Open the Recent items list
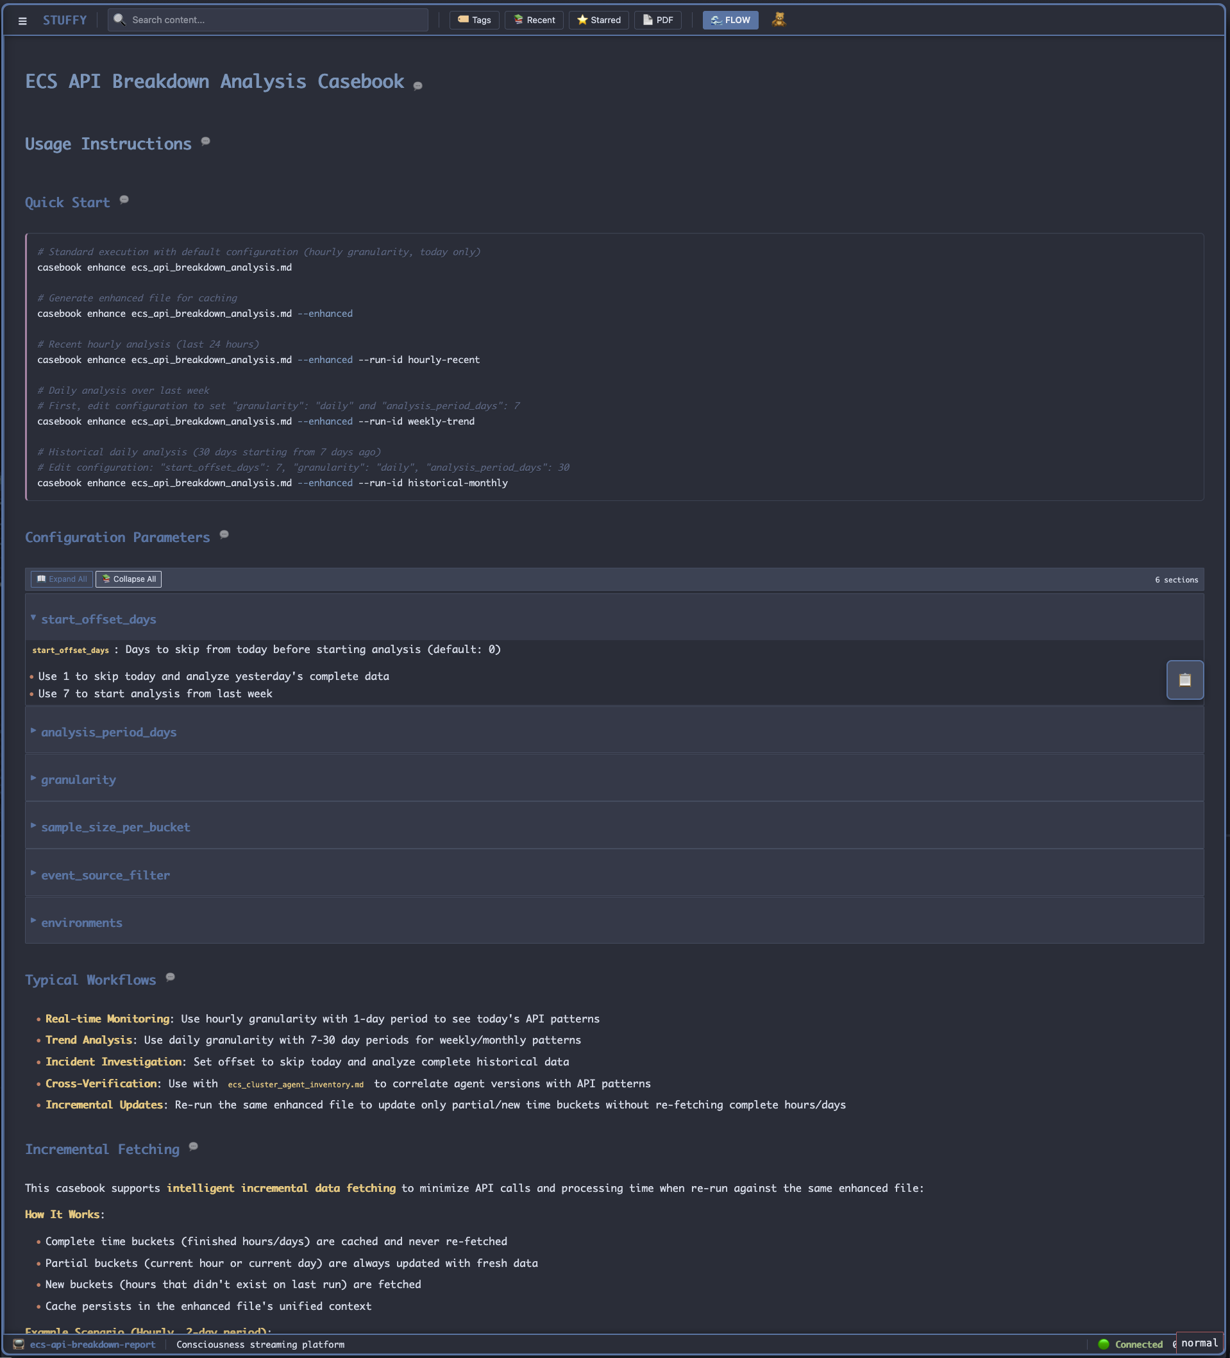This screenshot has width=1230, height=1358. (534, 21)
